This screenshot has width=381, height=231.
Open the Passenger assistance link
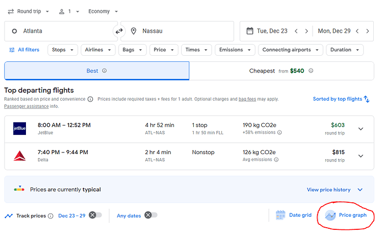29,106
